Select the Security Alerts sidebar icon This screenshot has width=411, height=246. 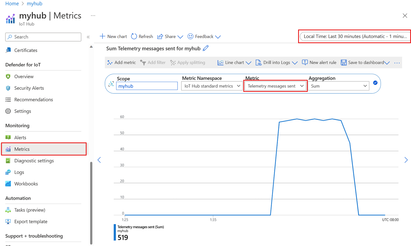click(x=8, y=88)
